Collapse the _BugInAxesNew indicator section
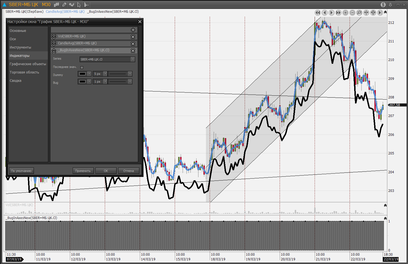Viewport: 408px width, 264px height. coord(54,50)
